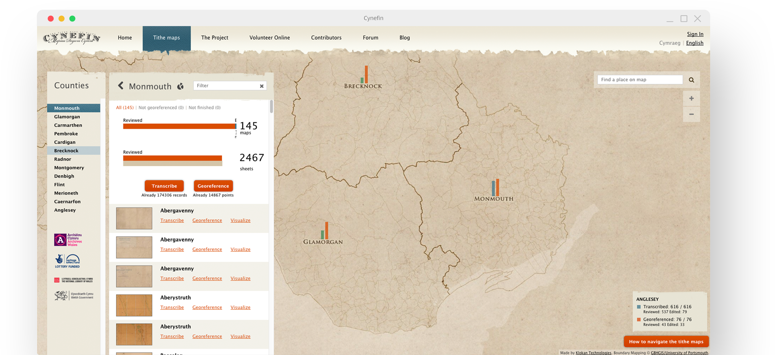The width and height of the screenshot is (775, 355).
Task: Click Transcribe link for first Abergavenny
Action: [x=172, y=220]
